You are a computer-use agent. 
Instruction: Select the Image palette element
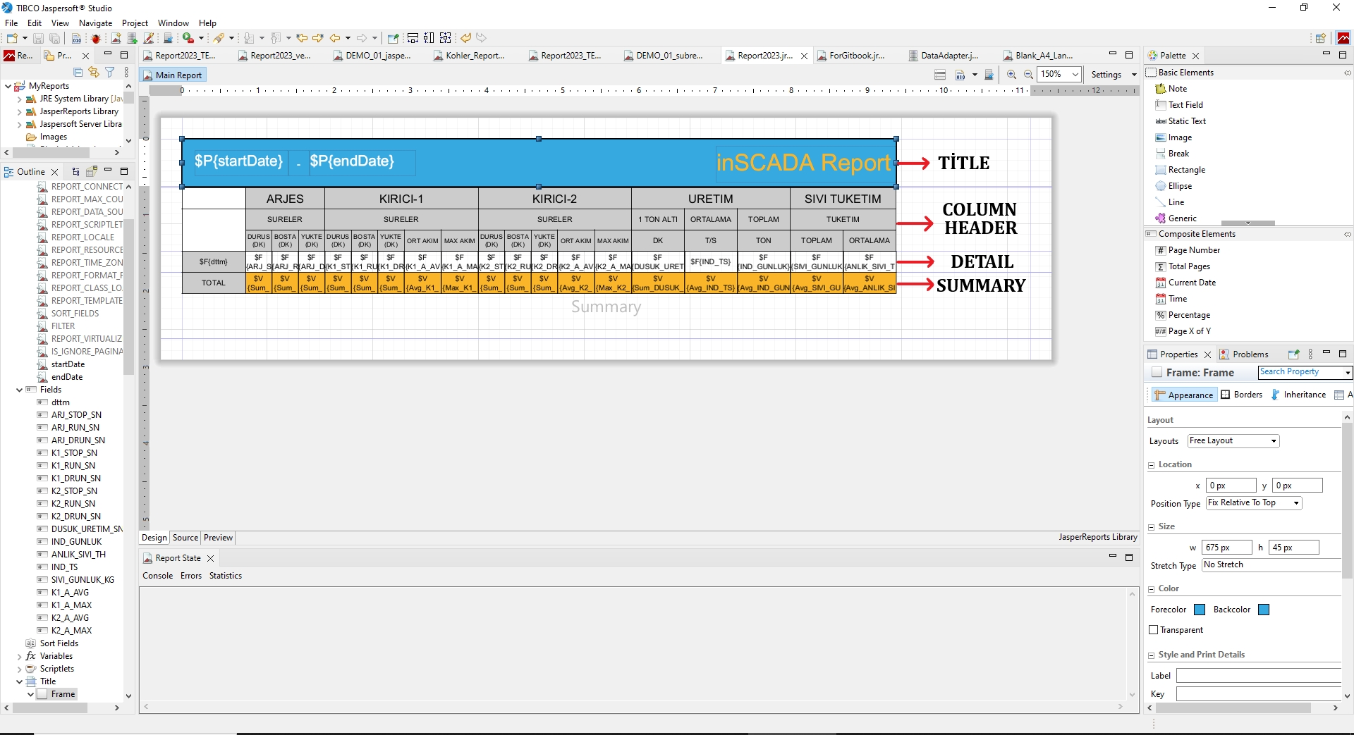click(1179, 137)
